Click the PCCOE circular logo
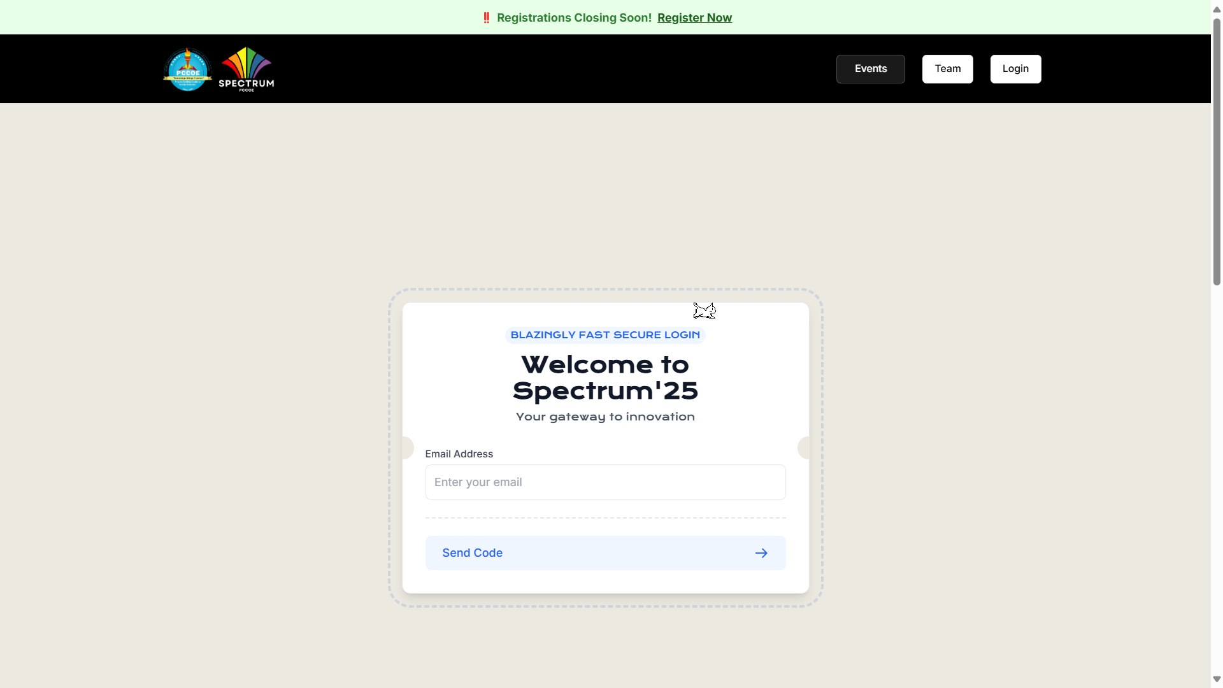 (187, 69)
